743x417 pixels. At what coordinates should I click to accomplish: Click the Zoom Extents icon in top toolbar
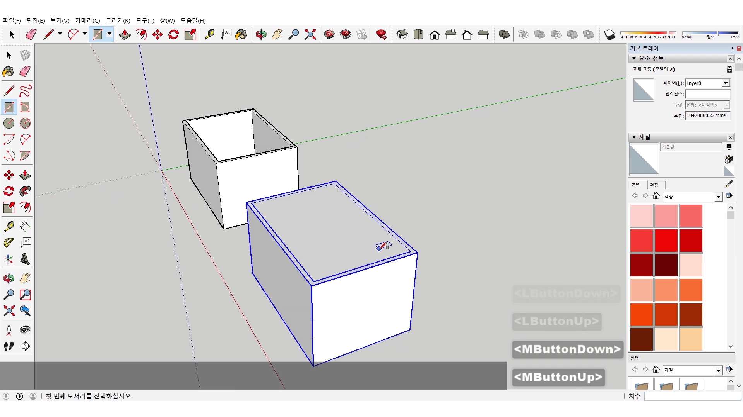pos(310,34)
